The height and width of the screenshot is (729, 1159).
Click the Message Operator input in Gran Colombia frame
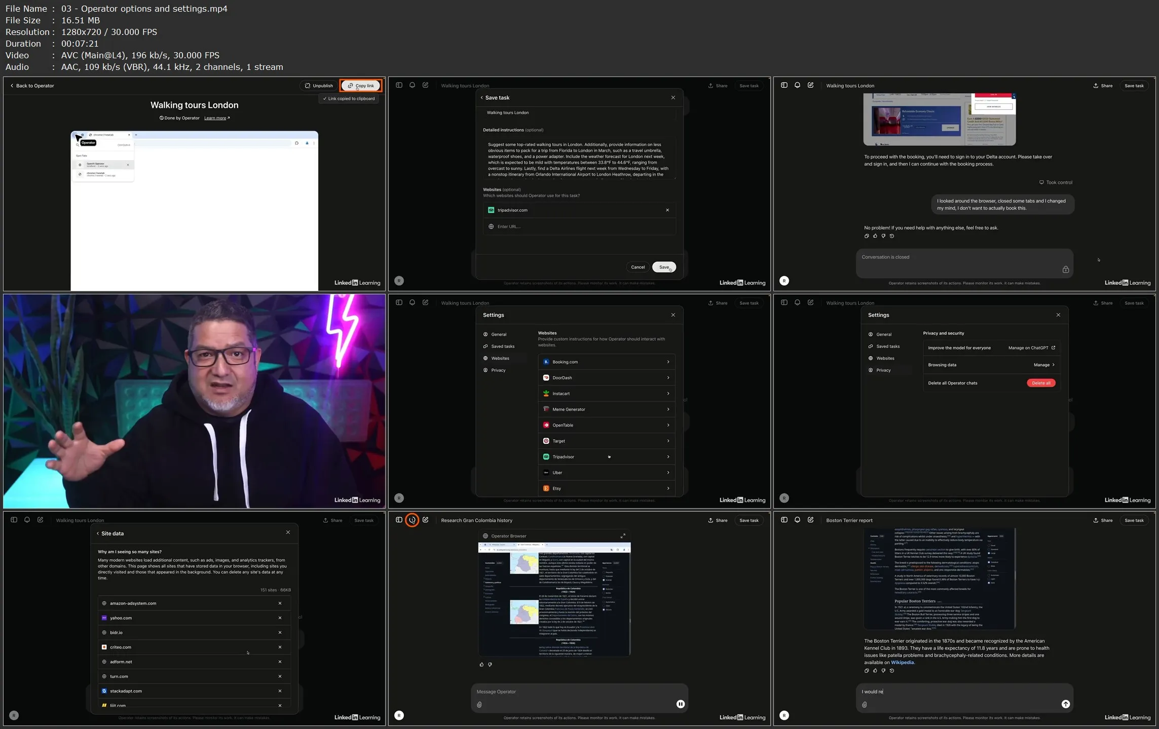click(579, 692)
